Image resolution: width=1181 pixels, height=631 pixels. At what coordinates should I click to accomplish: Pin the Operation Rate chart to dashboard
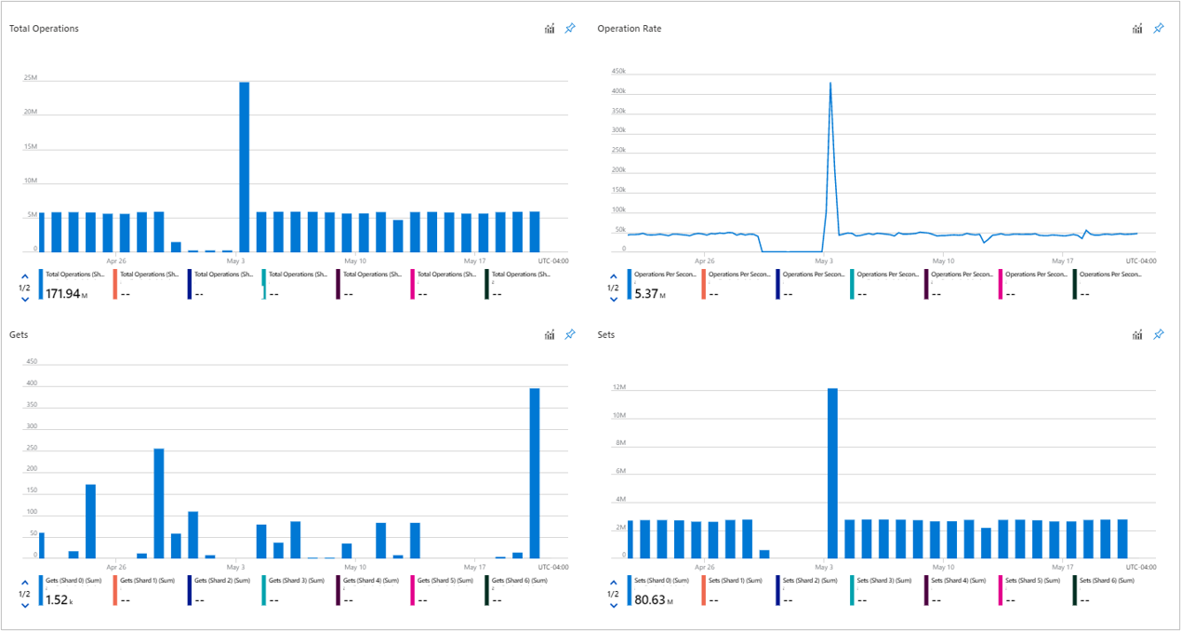click(x=1159, y=28)
